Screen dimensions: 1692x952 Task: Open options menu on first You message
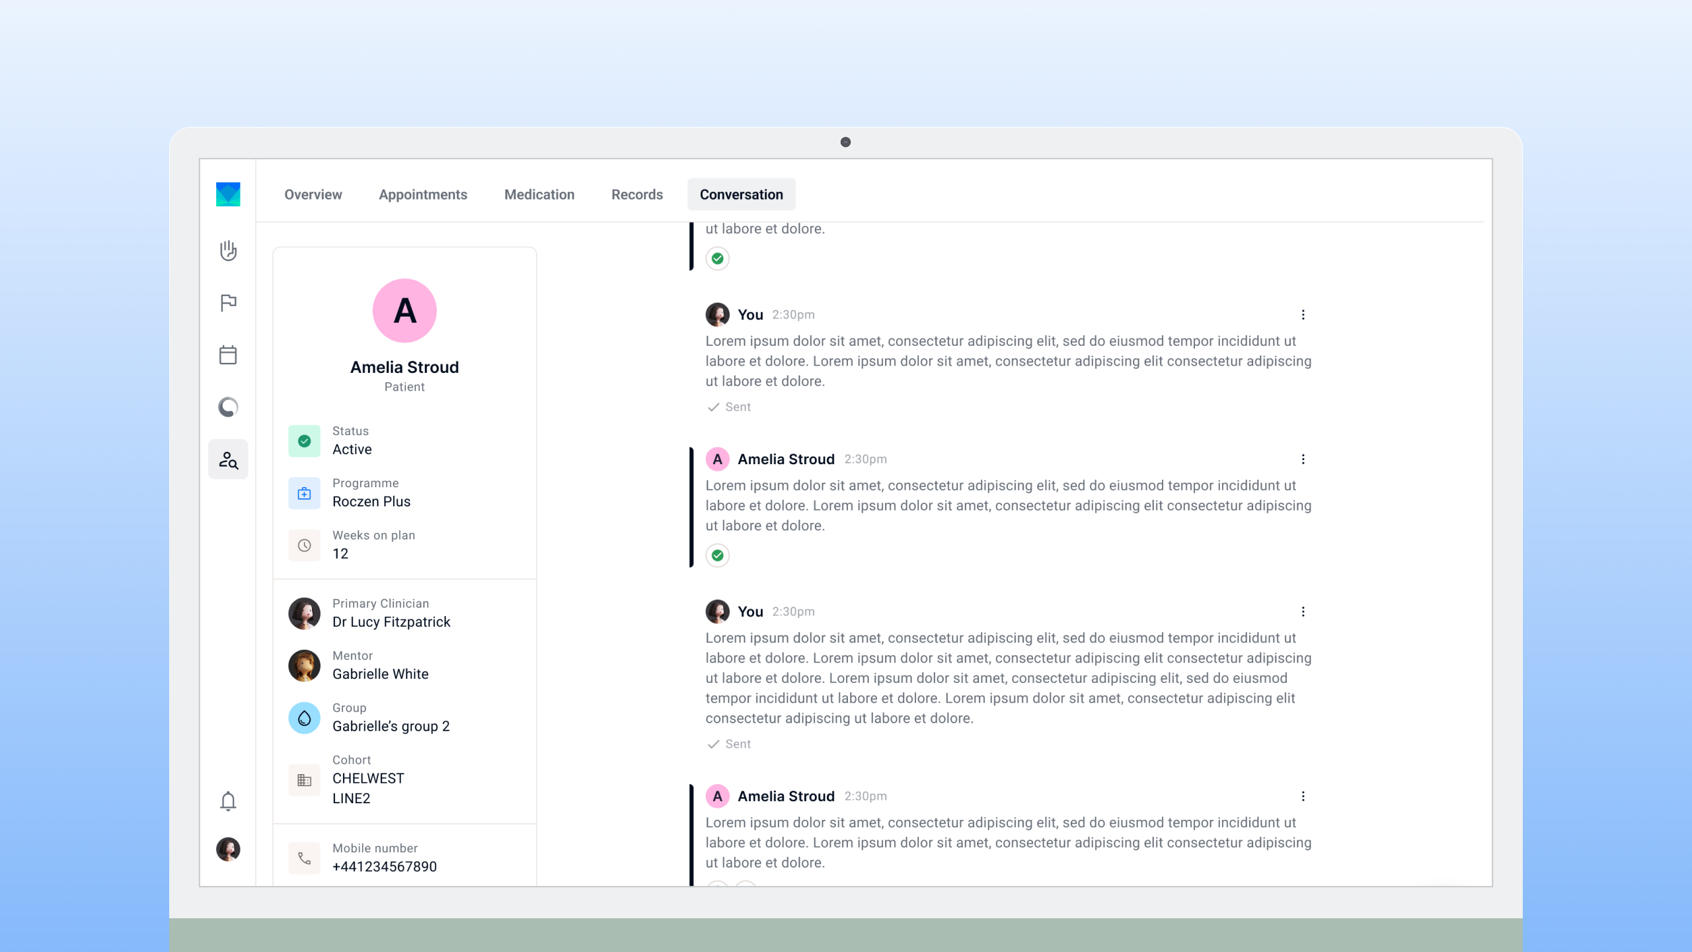[1303, 315]
